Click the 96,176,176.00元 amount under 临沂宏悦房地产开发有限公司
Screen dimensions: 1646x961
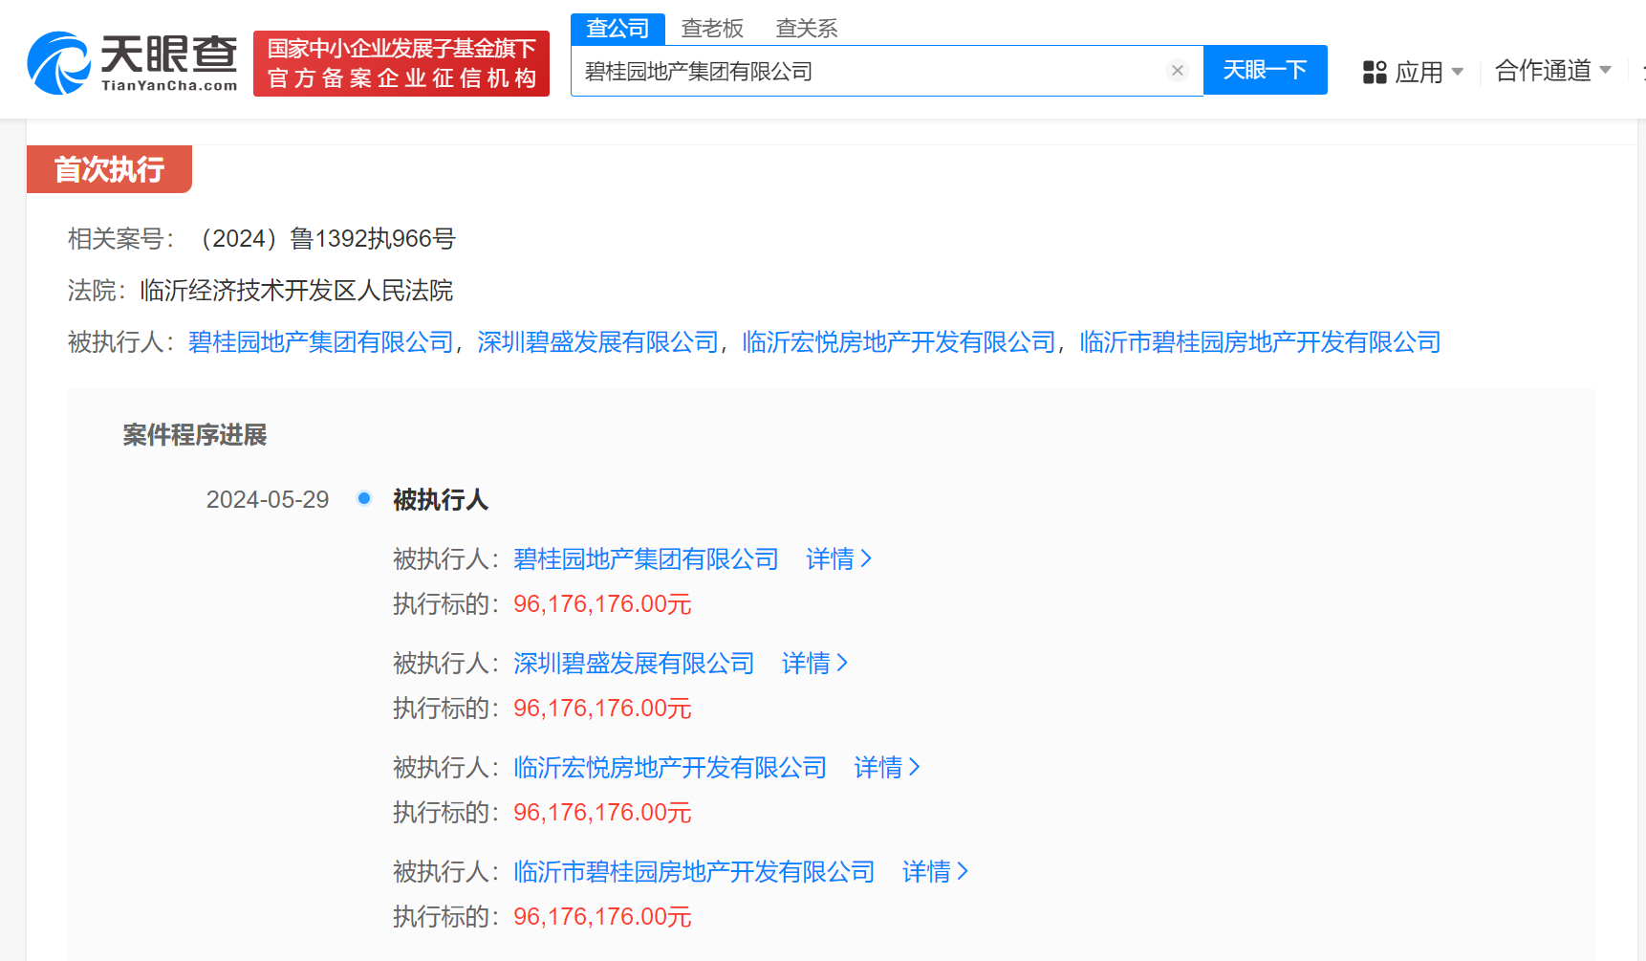602,813
